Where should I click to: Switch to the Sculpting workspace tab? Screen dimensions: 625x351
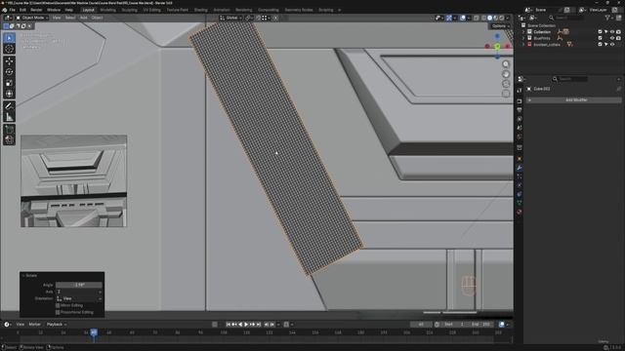coord(129,10)
